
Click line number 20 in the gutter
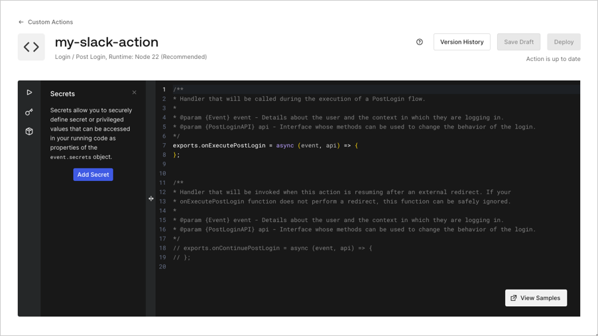(162, 266)
